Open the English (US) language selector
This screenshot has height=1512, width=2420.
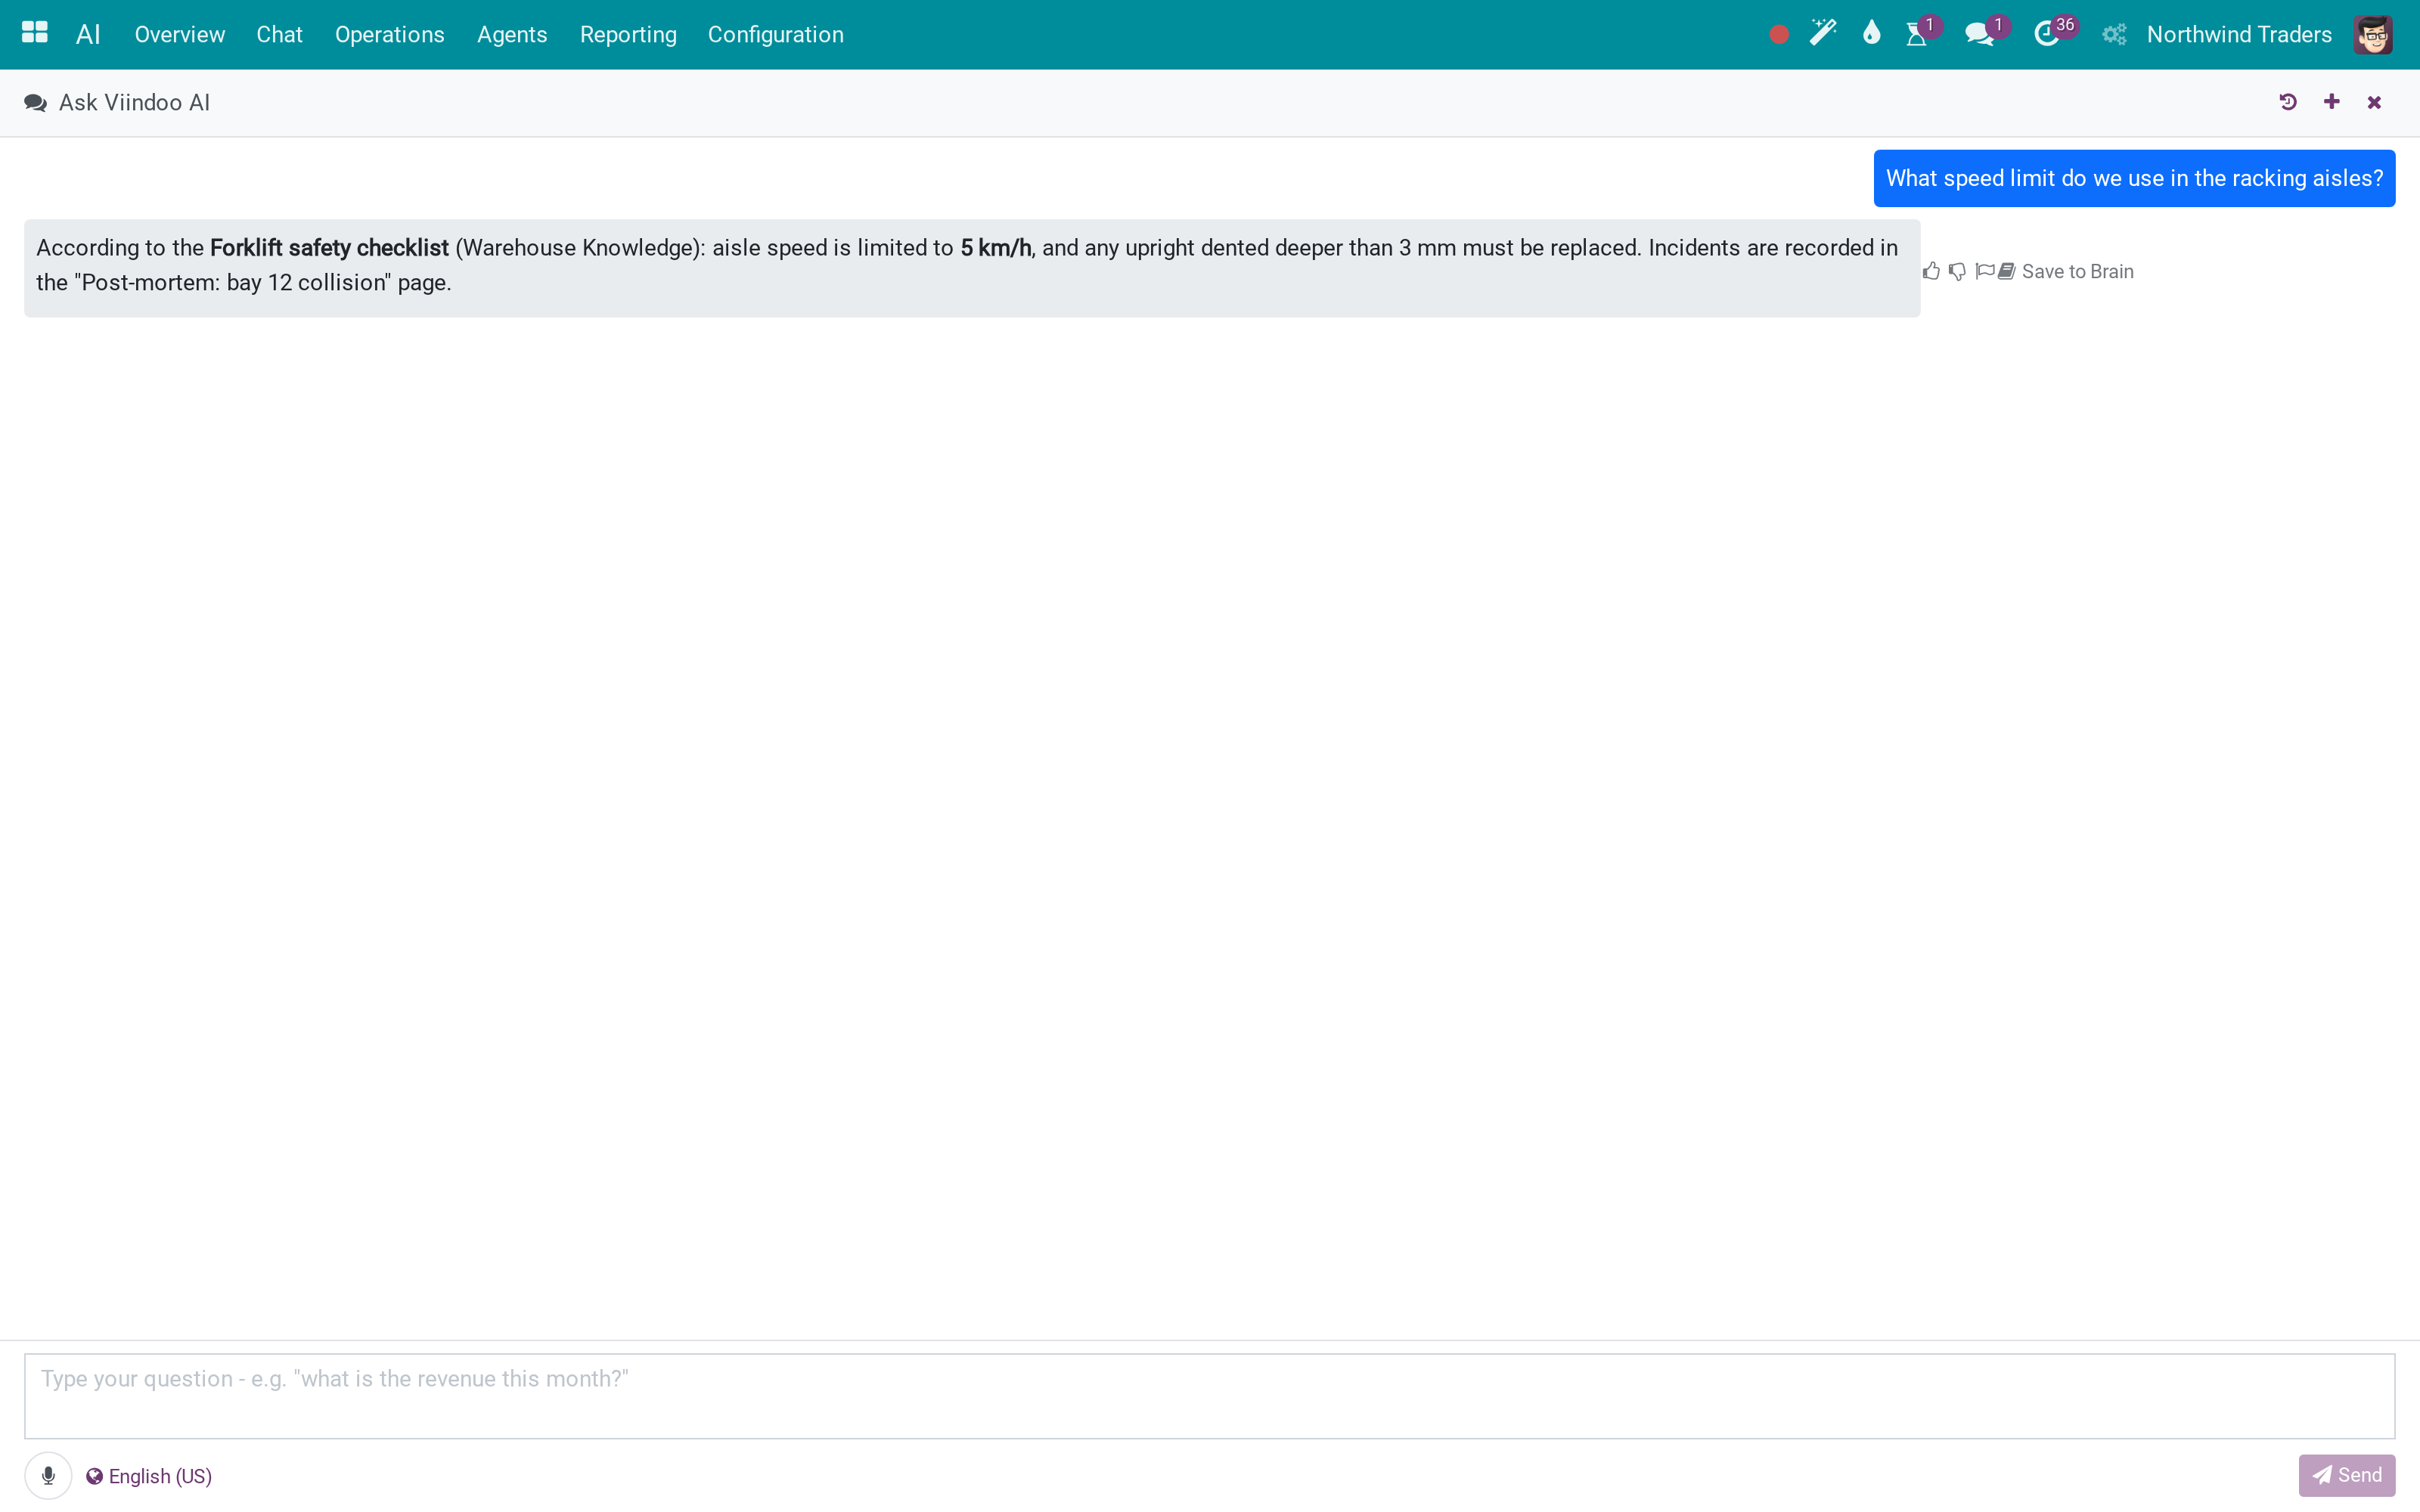[149, 1476]
